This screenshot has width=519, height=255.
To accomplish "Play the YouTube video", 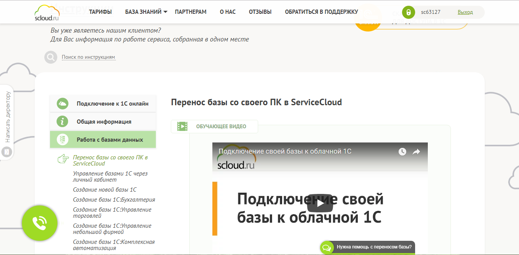I will pyautogui.click(x=320, y=203).
